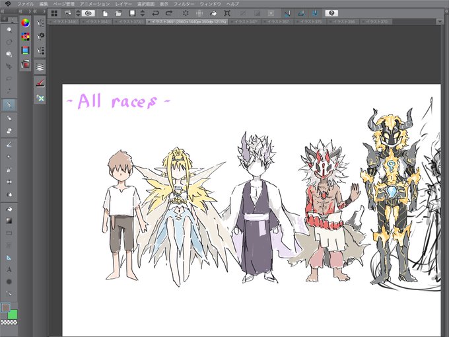Viewport: 449px width, 337px height.
Task: Switch to the イラスト375 canvas tab
Action: (311, 22)
